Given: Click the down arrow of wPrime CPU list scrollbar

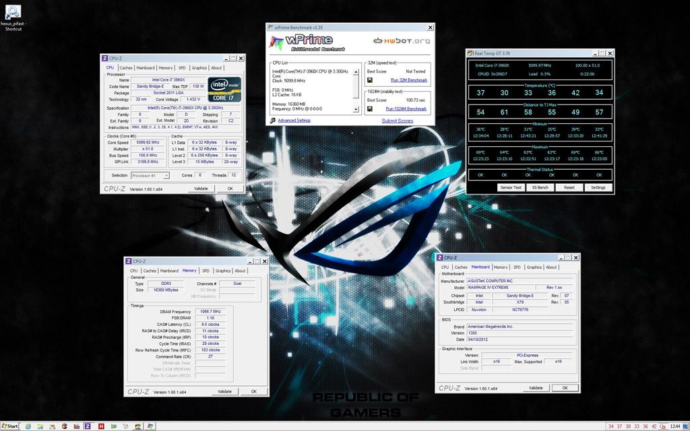Looking at the screenshot, I should click(x=356, y=110).
